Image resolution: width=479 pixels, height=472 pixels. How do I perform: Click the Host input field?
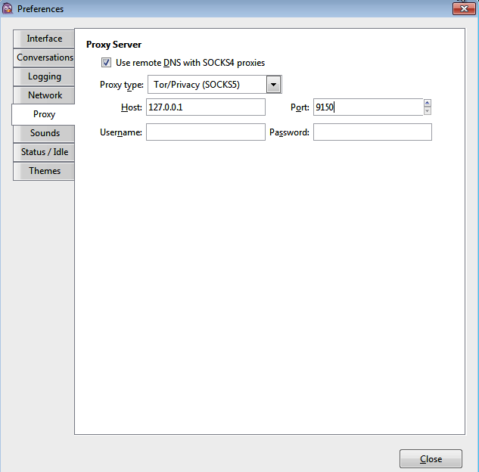click(205, 107)
